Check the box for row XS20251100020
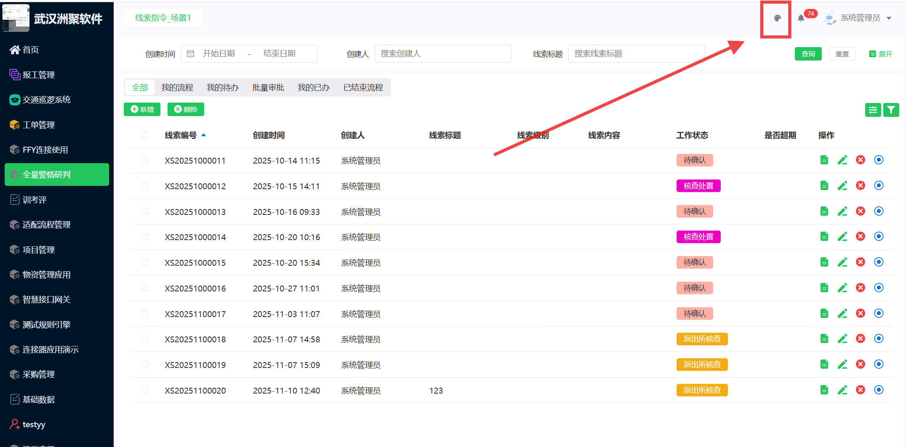906x447 pixels. [x=145, y=390]
